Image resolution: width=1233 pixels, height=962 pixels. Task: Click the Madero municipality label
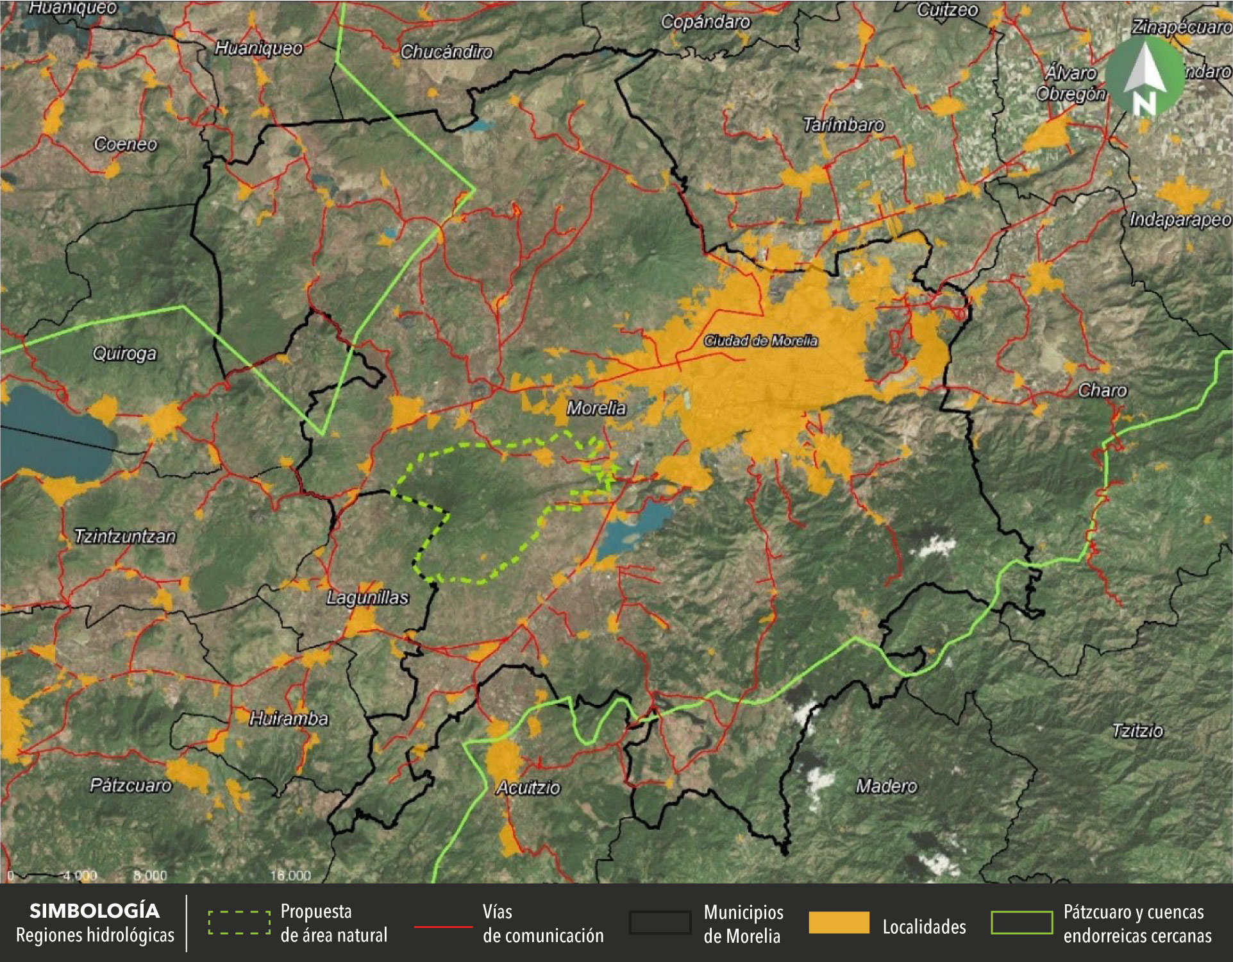pos(886,786)
